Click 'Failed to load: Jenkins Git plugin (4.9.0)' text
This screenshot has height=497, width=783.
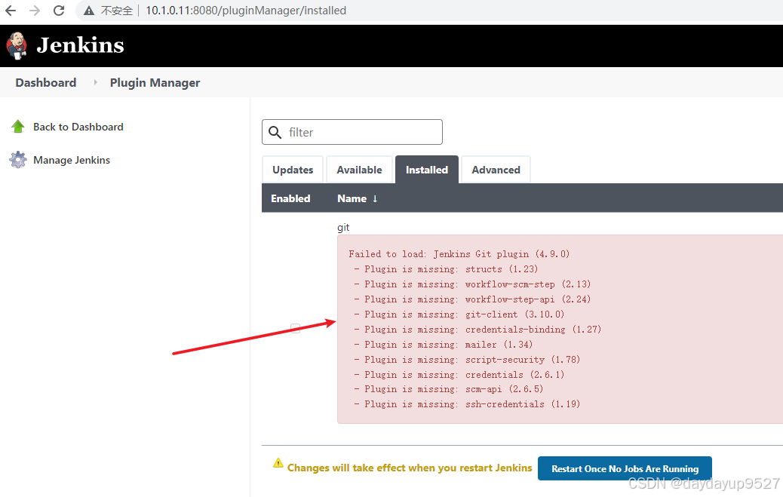pyautogui.click(x=459, y=253)
